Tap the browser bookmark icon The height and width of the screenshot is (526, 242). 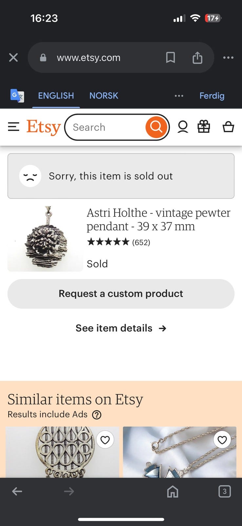click(170, 58)
